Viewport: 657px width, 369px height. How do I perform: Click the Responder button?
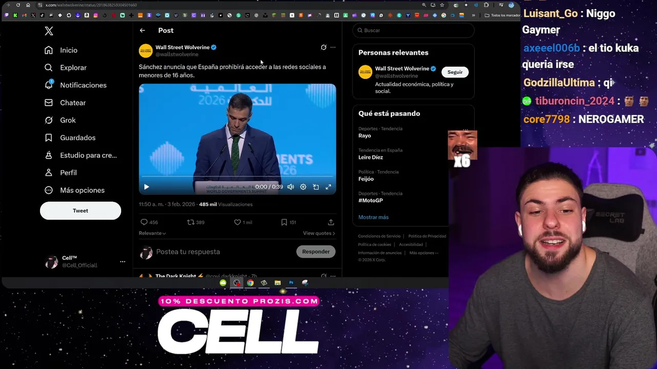pos(316,252)
